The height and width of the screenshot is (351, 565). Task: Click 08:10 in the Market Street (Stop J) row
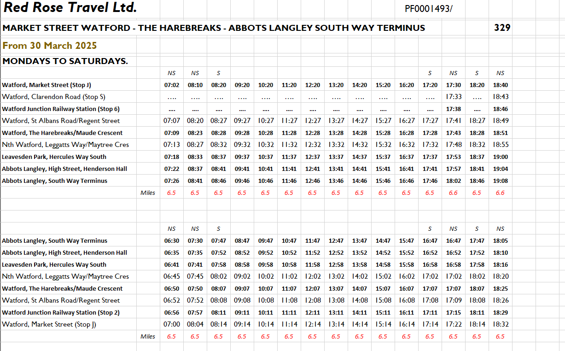[195, 85]
